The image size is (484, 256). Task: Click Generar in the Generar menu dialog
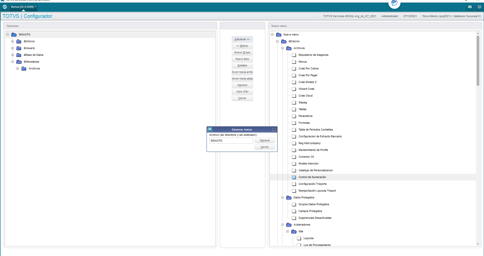coord(265,140)
